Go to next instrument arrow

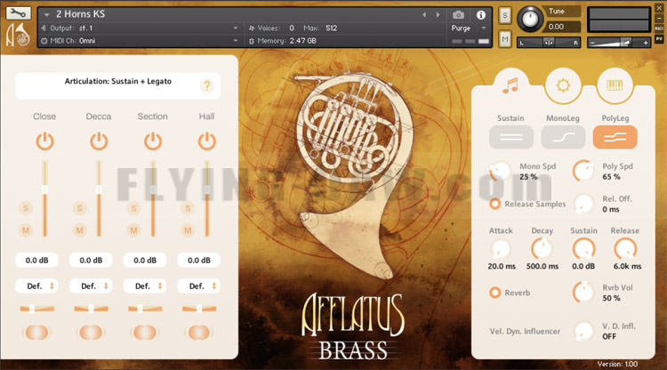coord(438,15)
